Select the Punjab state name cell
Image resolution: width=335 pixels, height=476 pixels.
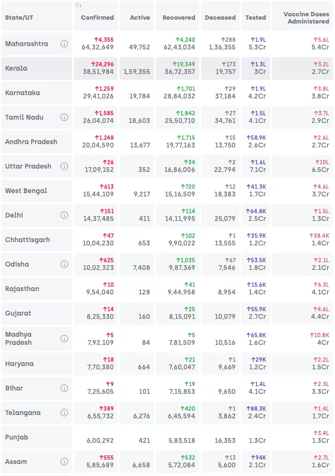point(16,437)
